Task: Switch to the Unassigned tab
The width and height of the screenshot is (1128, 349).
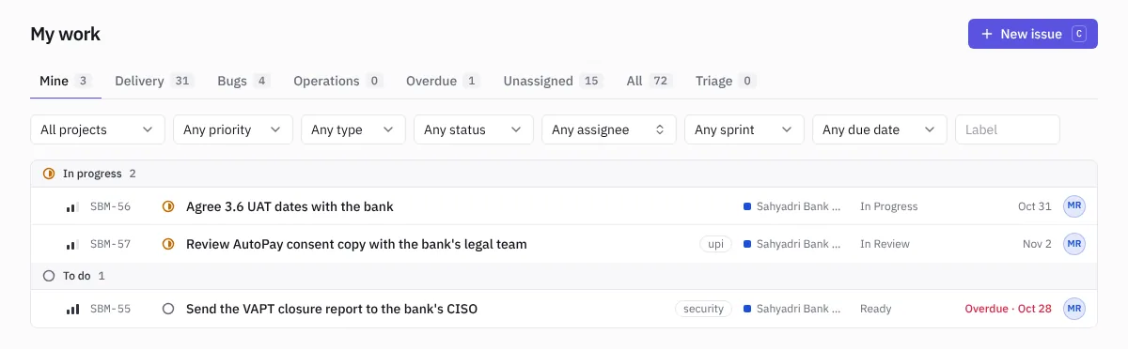Action: point(553,81)
